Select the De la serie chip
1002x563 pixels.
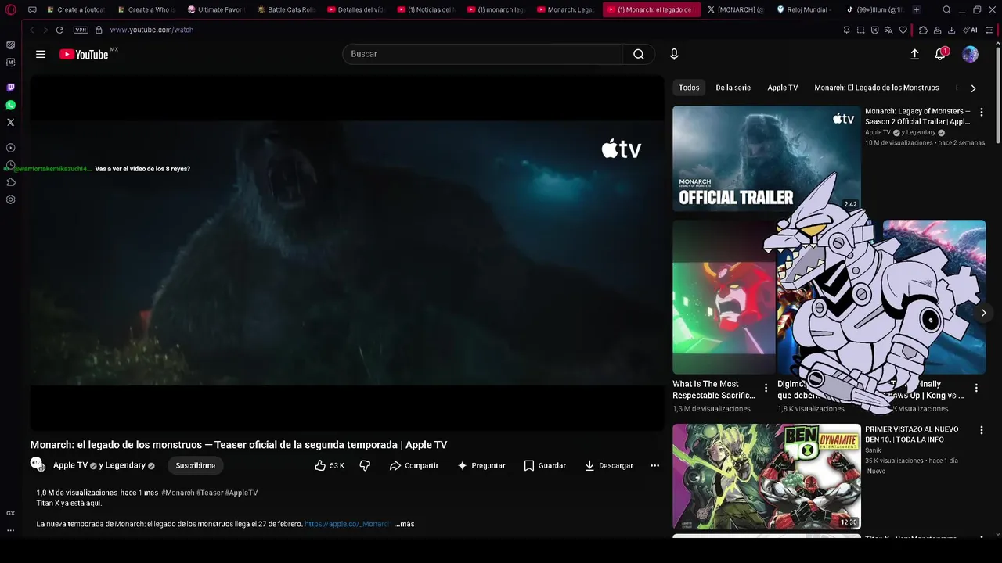[x=733, y=88]
